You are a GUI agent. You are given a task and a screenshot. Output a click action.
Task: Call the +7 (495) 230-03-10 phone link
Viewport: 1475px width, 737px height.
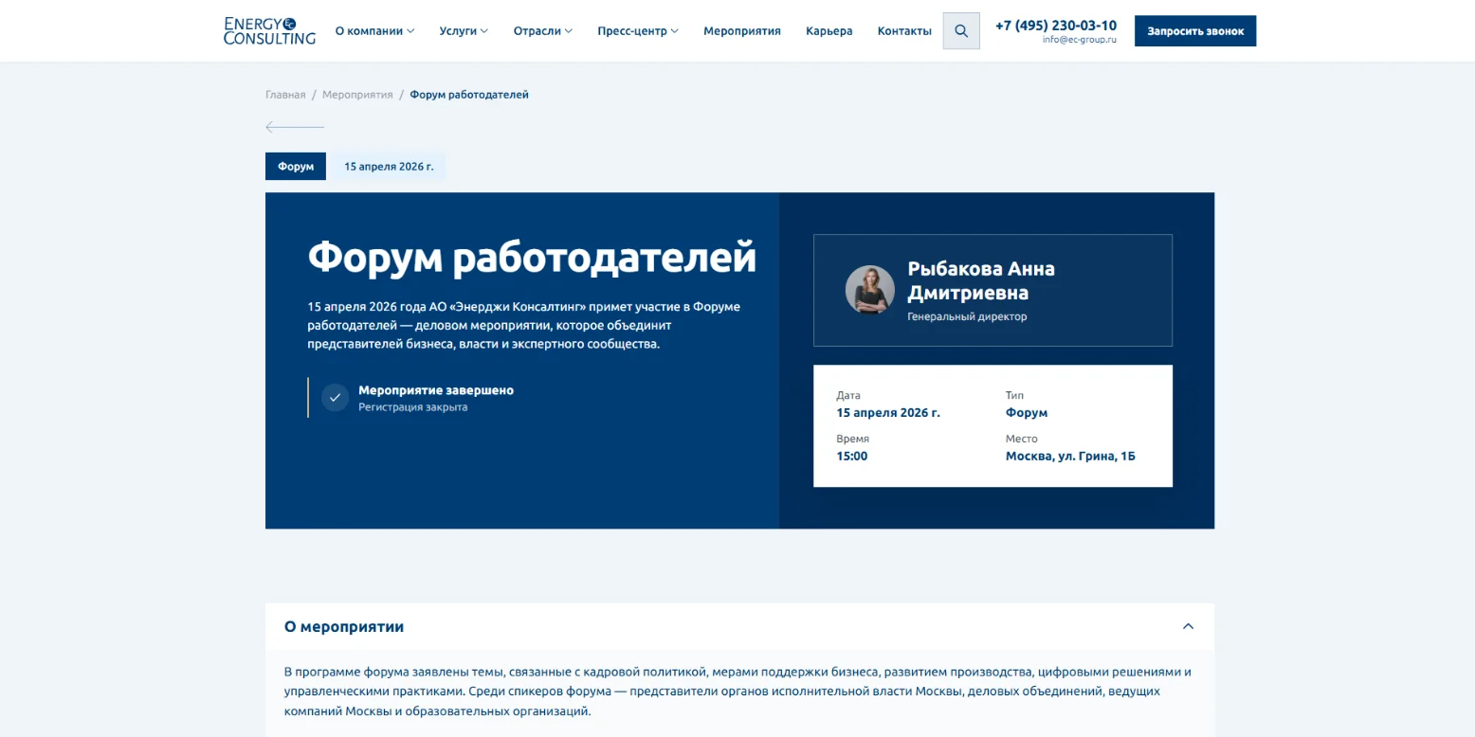coord(1056,26)
